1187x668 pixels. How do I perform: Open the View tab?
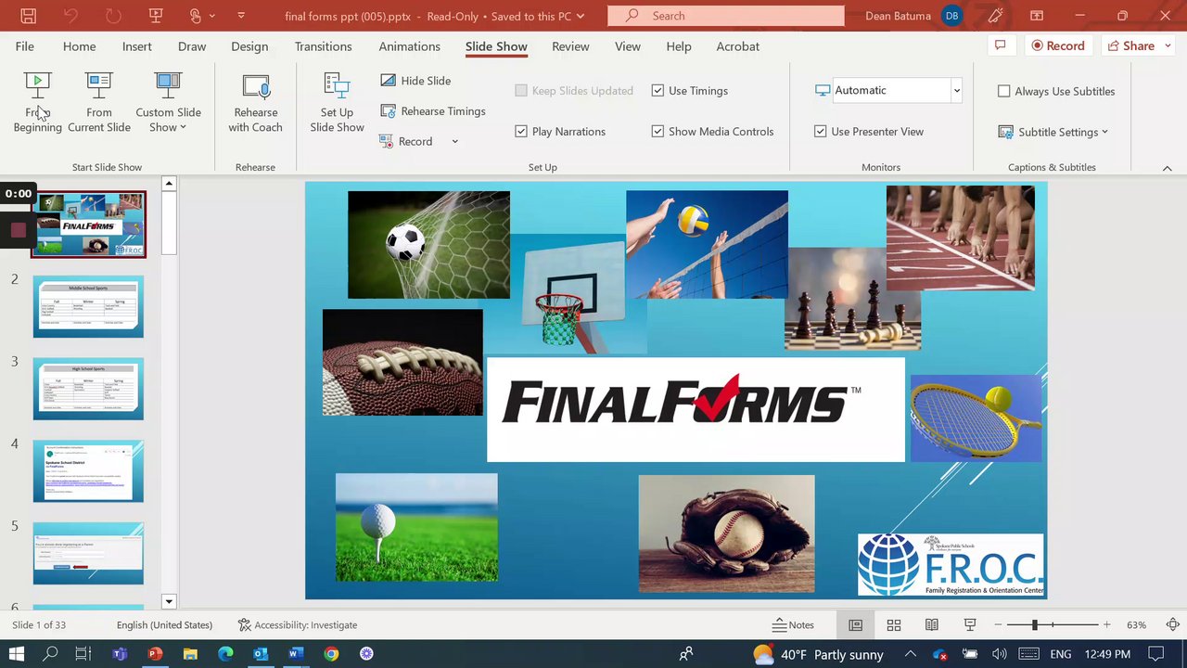coord(628,46)
